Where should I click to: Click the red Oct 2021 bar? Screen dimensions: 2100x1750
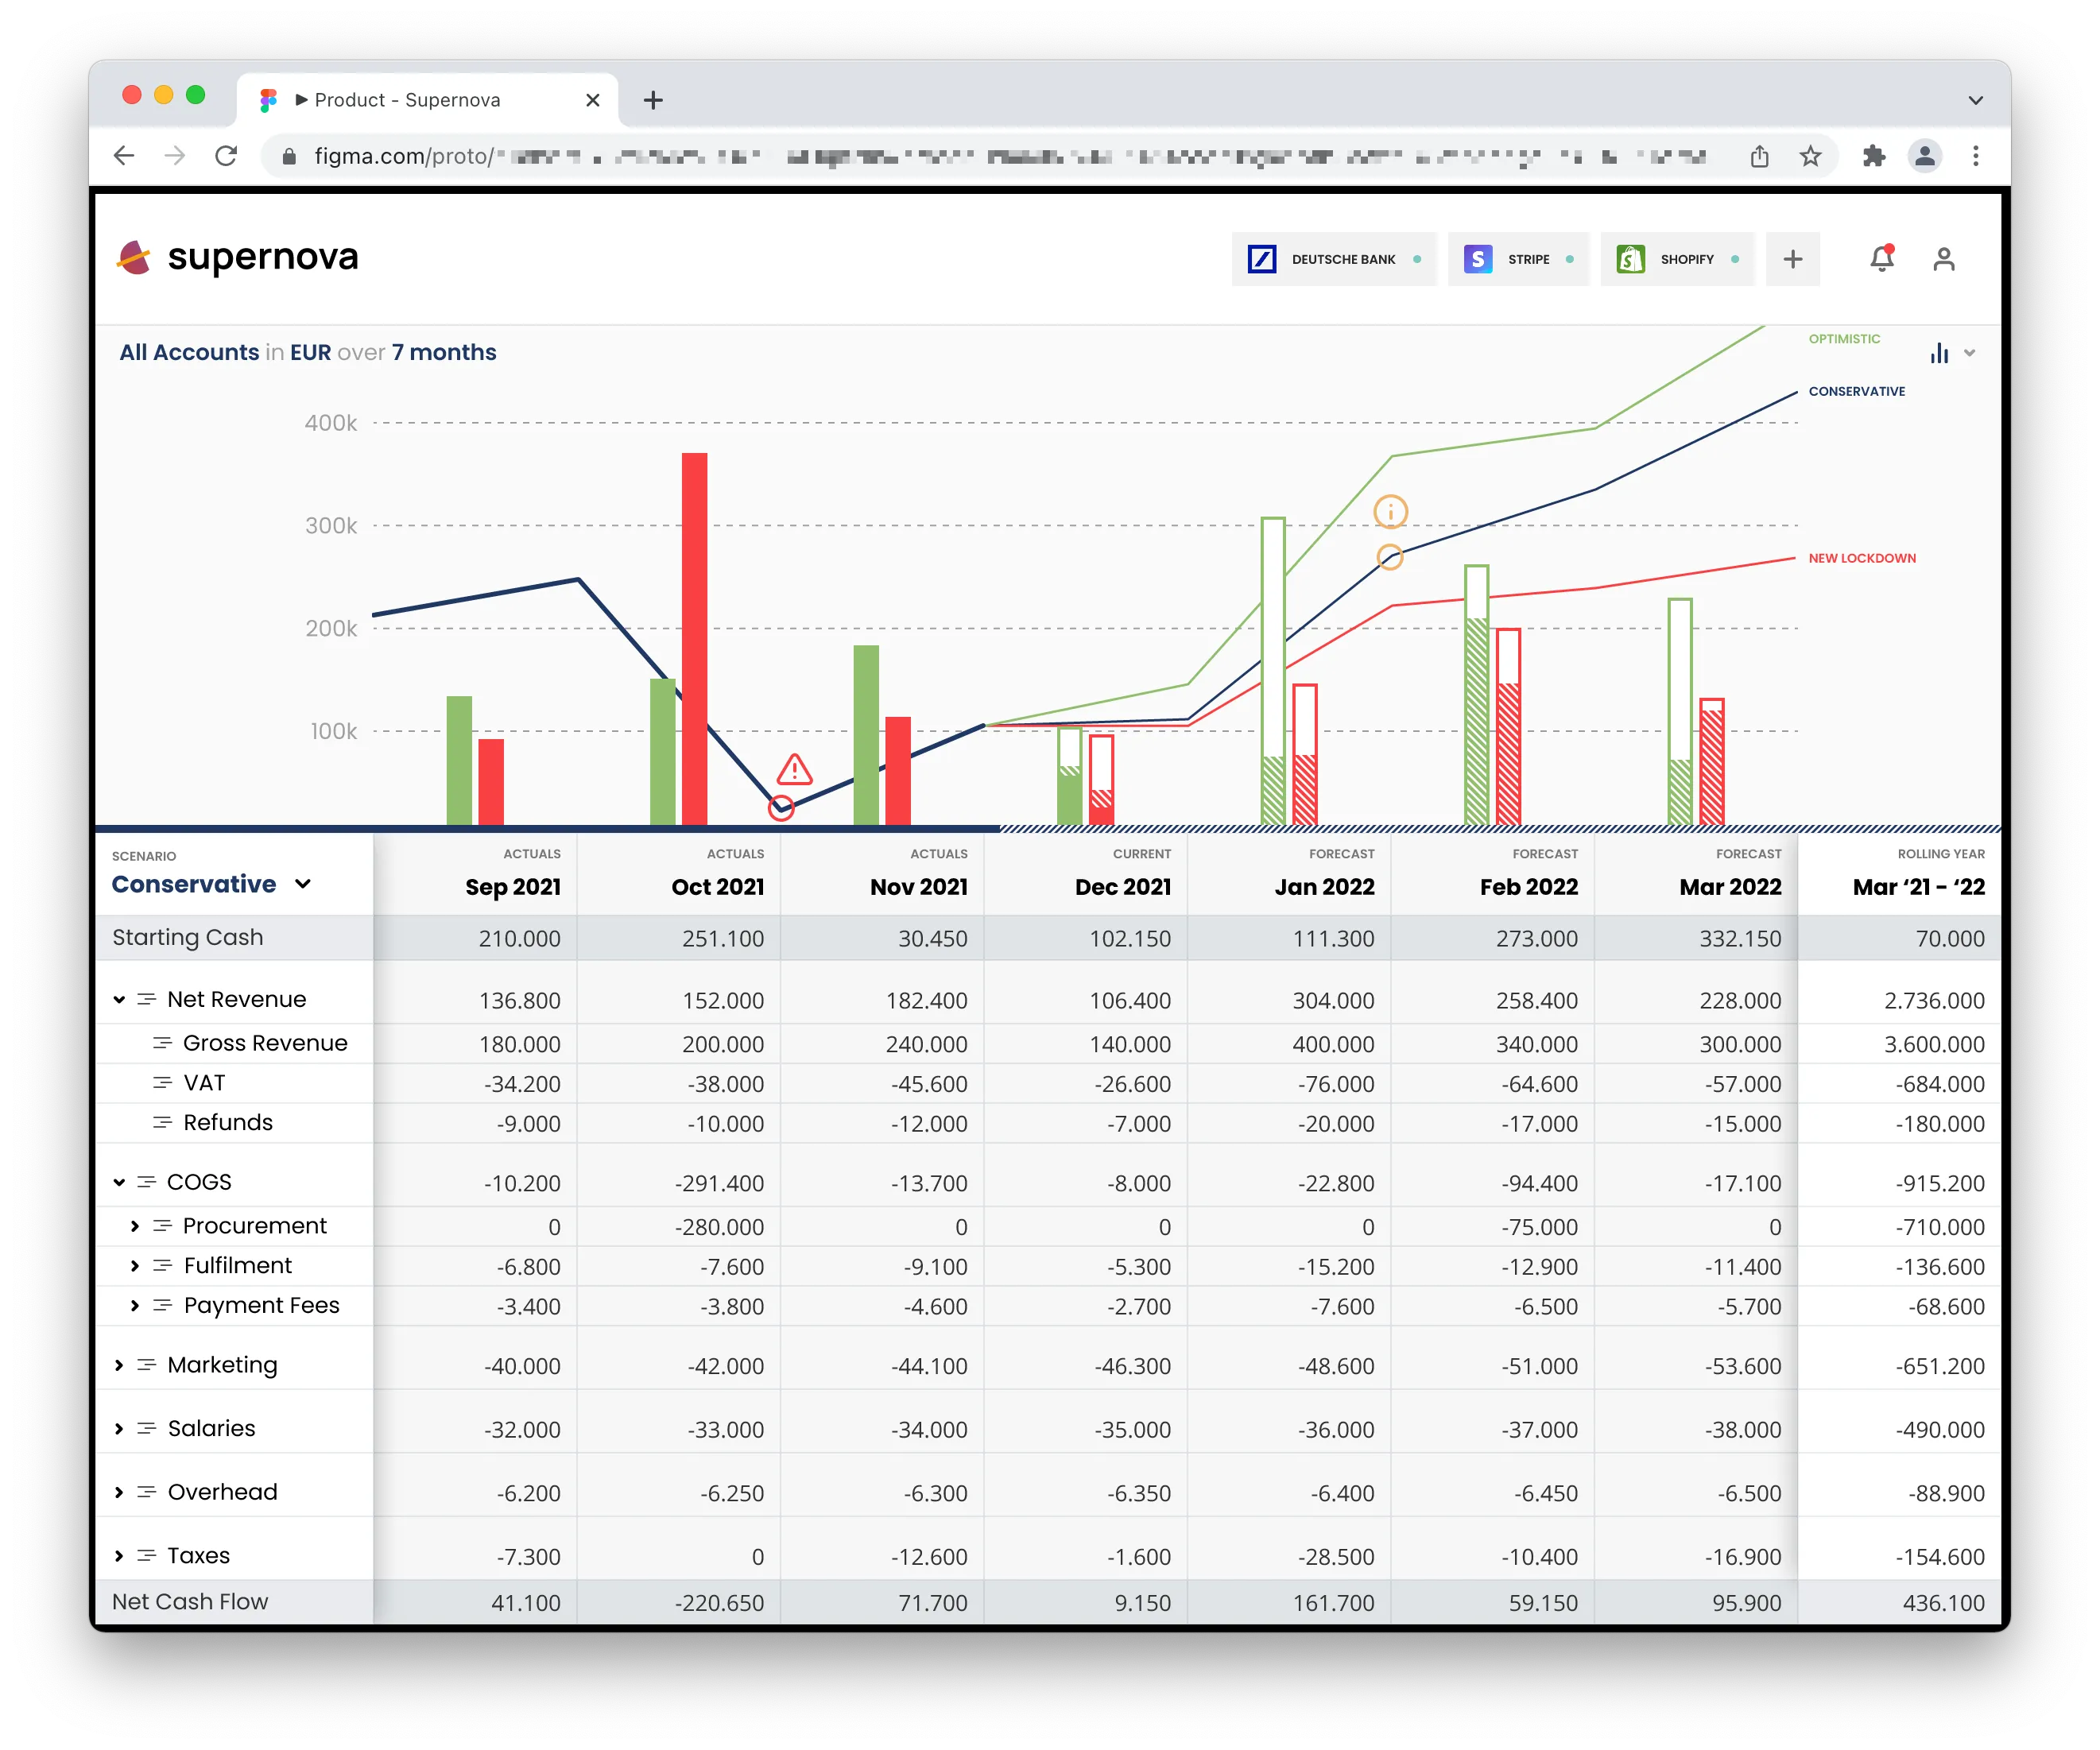point(694,638)
